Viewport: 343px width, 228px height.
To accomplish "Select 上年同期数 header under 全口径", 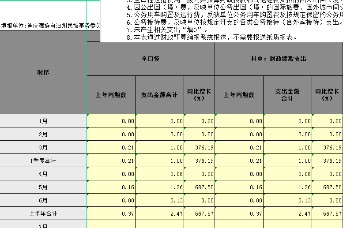I will pyautogui.click(x=111, y=95).
